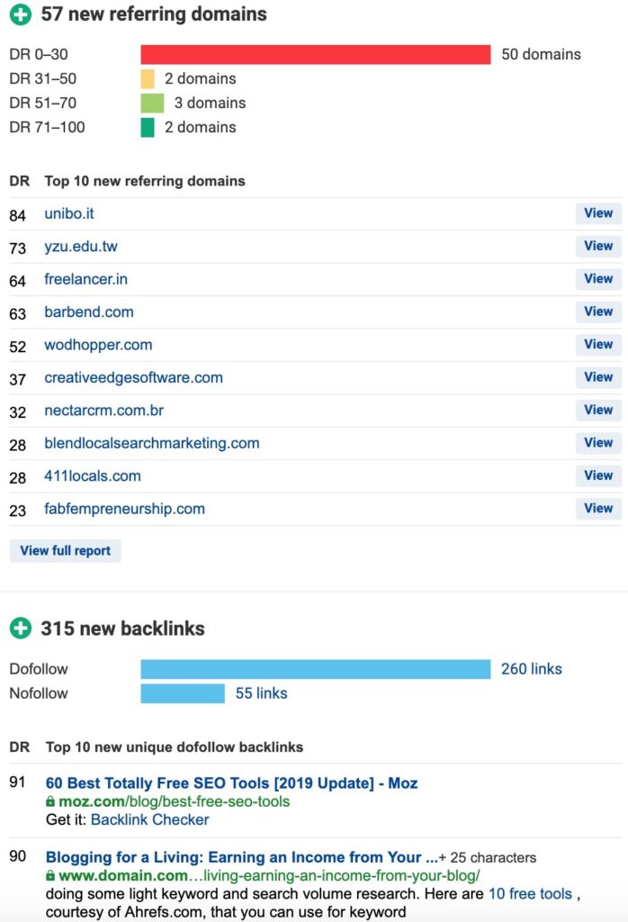
Task: Click the dark green DR 71–100 bar
Action: tap(148, 127)
